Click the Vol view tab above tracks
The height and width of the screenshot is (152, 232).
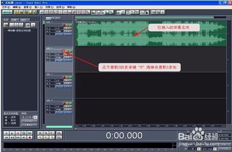48,18
